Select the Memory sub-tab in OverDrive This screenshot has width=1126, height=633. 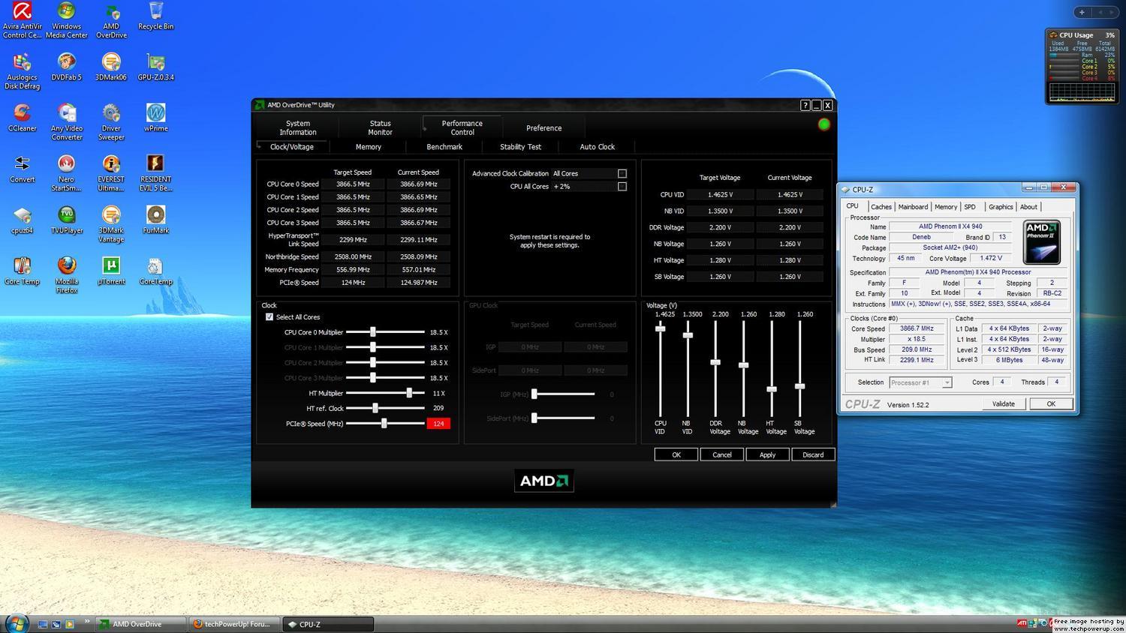[368, 147]
